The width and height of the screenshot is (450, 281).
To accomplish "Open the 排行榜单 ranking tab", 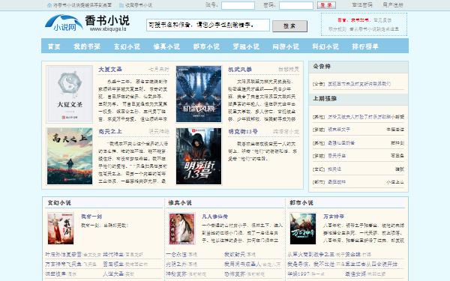I will coord(365,46).
